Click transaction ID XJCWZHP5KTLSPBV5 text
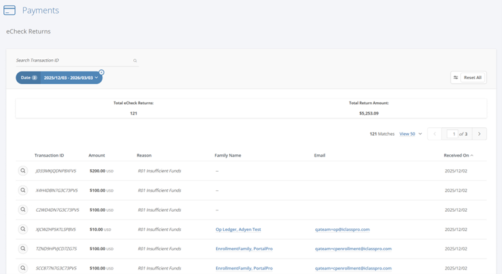 [x=56, y=230]
